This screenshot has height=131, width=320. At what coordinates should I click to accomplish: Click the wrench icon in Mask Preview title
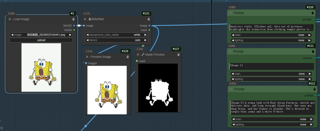click(x=143, y=55)
